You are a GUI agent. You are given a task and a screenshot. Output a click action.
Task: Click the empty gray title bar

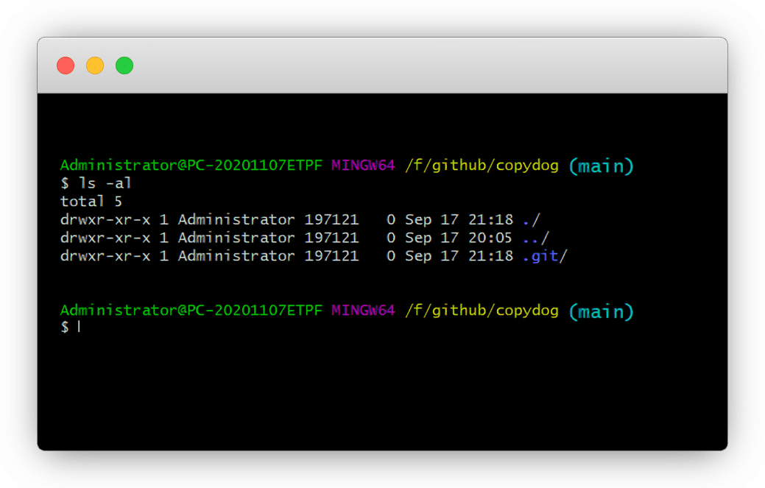427,66
